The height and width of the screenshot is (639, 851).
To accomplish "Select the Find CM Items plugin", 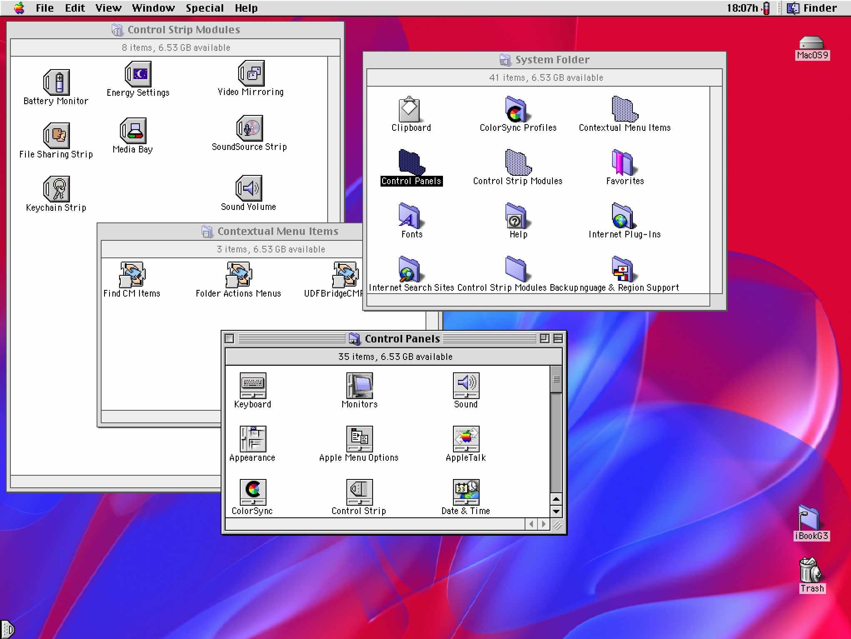I will coord(132,276).
